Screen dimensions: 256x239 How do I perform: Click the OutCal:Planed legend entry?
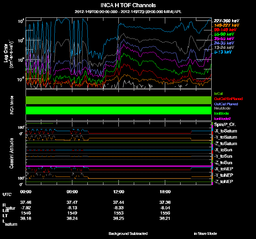(x=226, y=104)
